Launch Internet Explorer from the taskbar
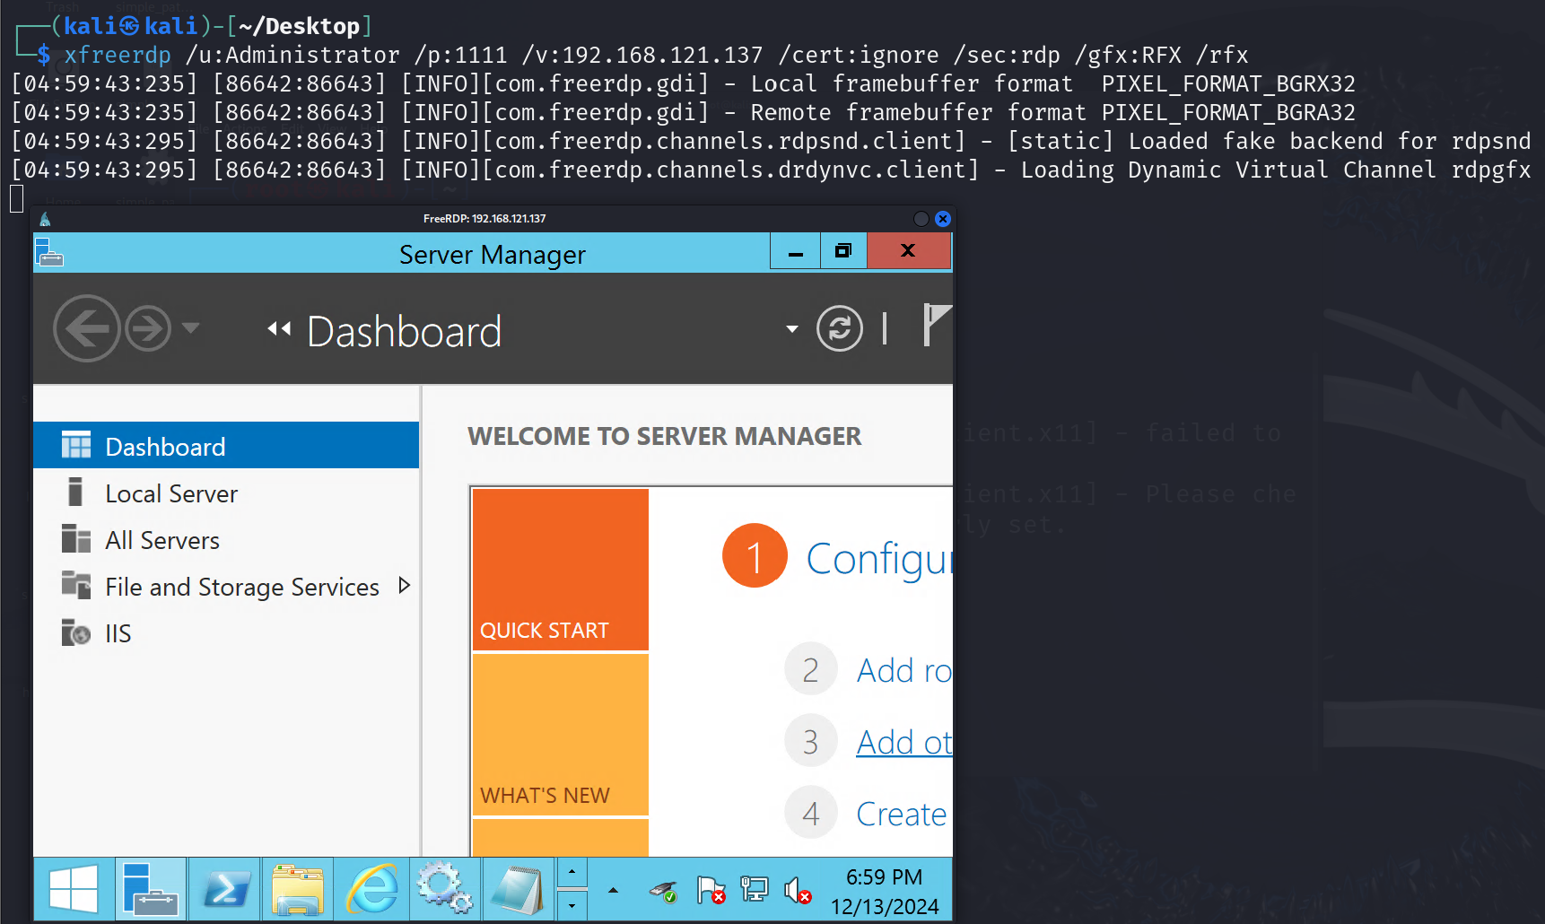 tap(371, 889)
